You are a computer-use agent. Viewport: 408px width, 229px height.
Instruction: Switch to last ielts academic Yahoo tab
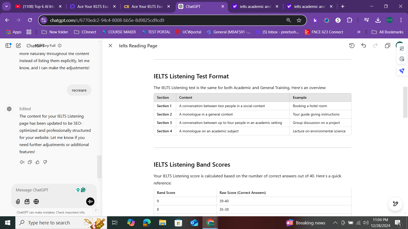(310, 6)
